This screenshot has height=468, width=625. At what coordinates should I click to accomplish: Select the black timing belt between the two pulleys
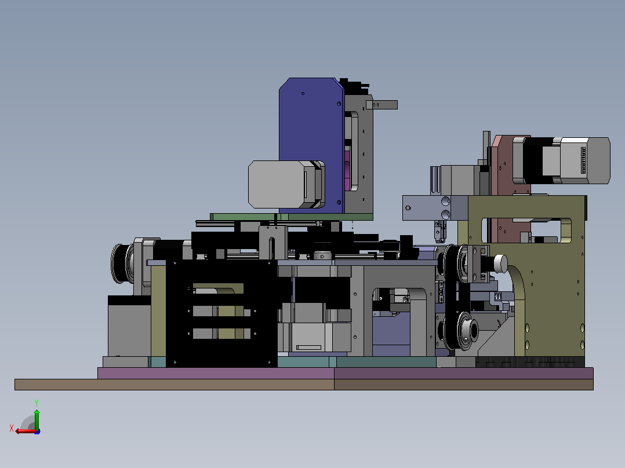click(453, 297)
